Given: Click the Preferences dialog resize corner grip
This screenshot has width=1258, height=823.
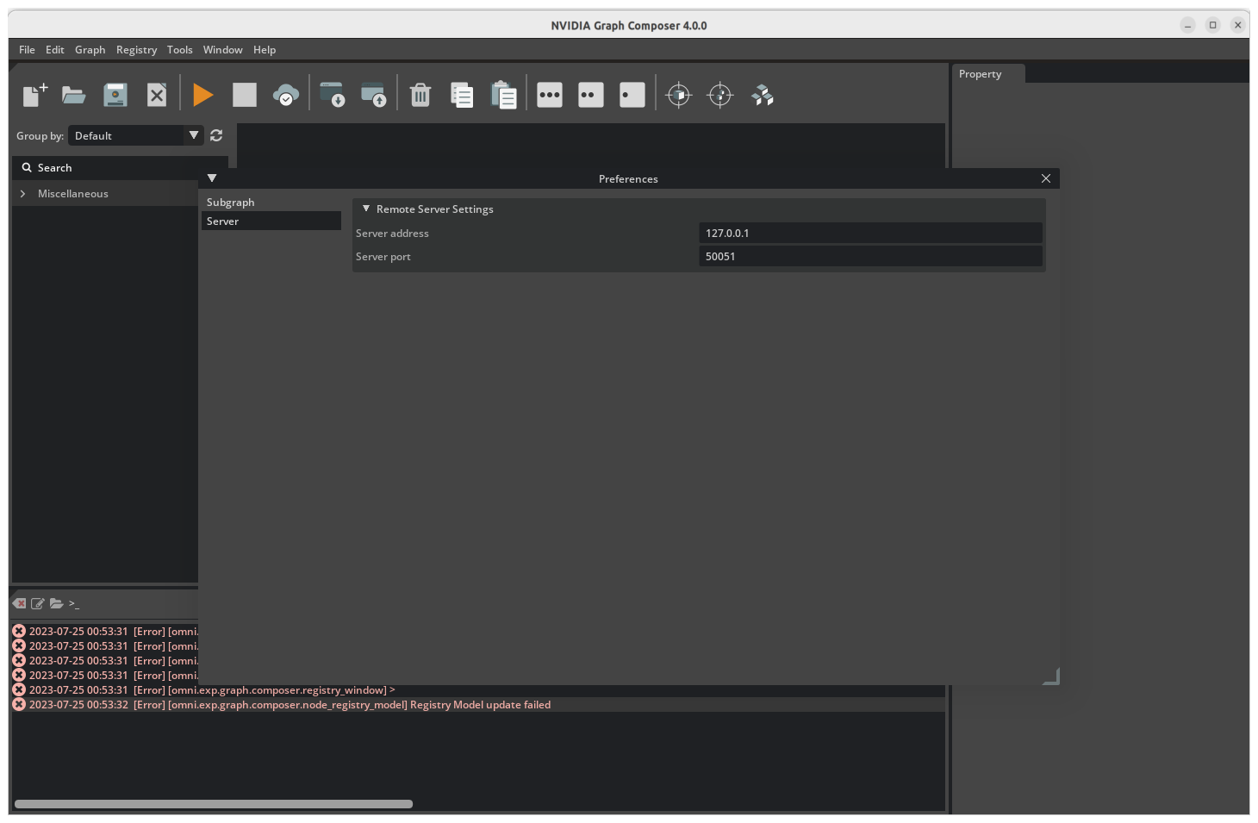Looking at the screenshot, I should click(1051, 676).
